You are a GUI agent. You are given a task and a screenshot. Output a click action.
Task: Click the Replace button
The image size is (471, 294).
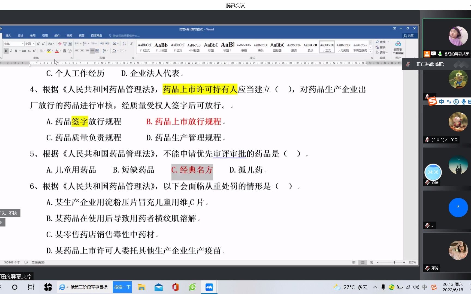[x=381, y=47]
